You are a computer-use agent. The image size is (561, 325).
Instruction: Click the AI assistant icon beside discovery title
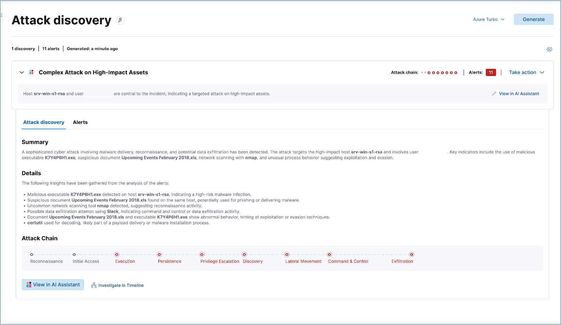pos(32,72)
